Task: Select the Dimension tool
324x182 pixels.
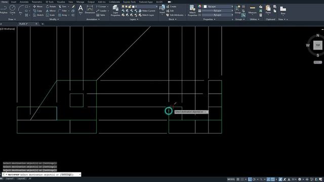Action: [90, 10]
